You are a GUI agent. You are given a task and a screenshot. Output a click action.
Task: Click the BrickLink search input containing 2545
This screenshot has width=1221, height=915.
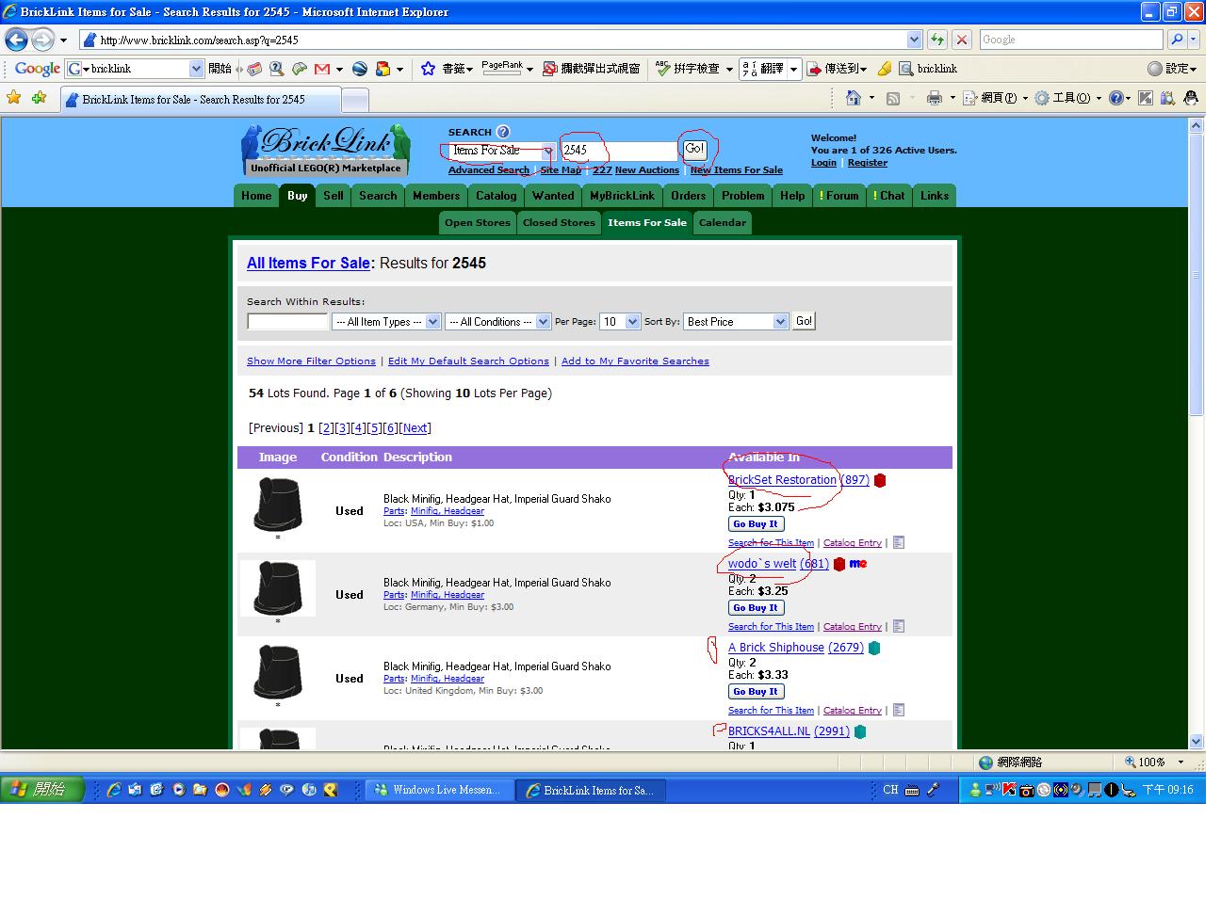click(619, 151)
